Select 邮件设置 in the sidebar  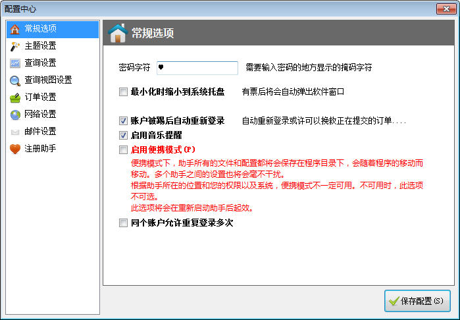point(53,132)
